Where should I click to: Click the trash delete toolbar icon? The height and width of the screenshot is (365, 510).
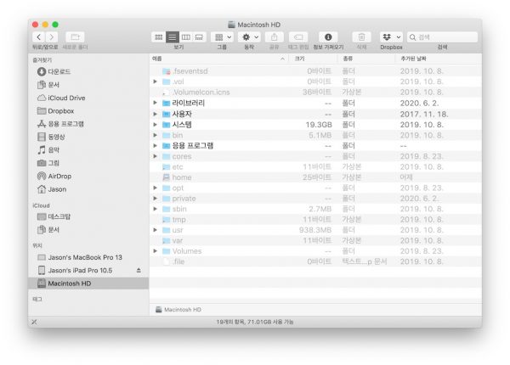pos(361,37)
